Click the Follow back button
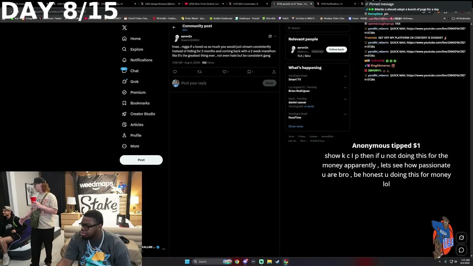Screen dimensions: 473x266 [336, 49]
